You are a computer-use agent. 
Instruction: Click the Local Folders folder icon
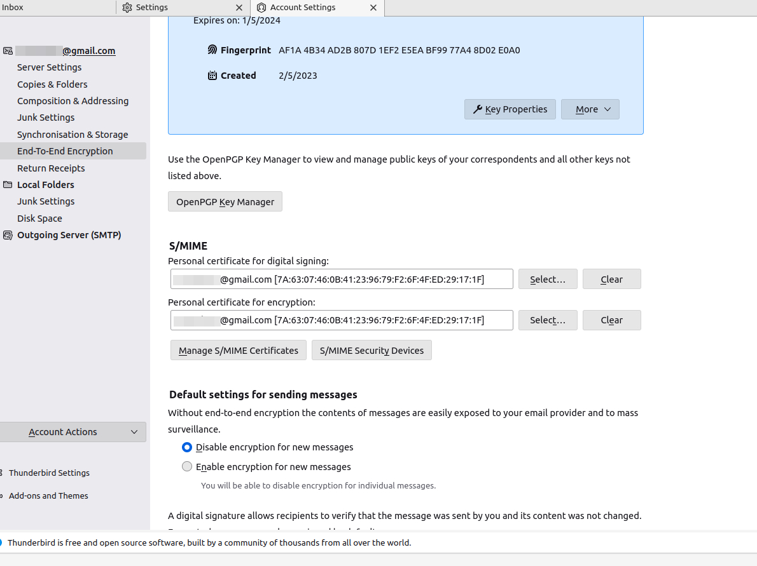8,185
